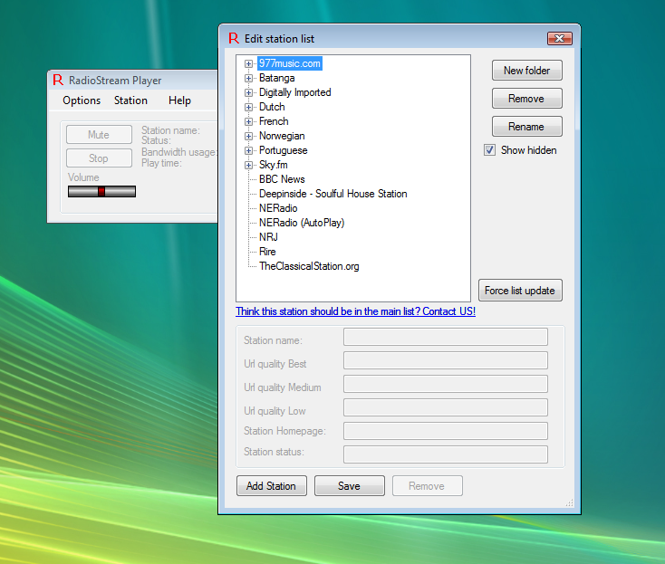The width and height of the screenshot is (665, 564).
Task: Expand the Norwegian folder node
Action: click(248, 136)
